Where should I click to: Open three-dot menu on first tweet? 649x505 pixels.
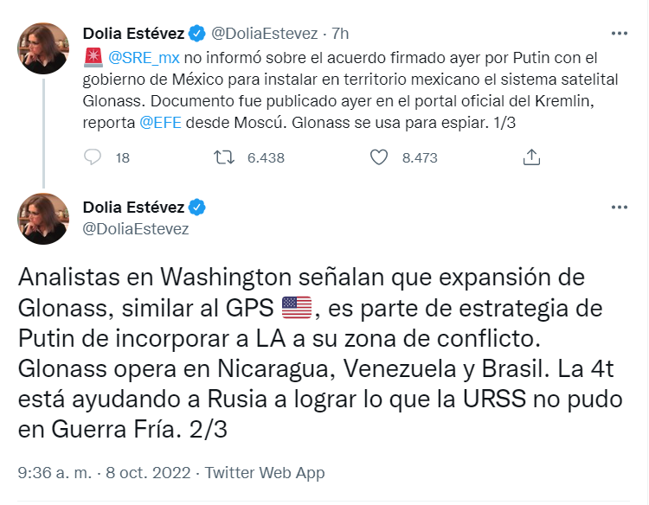pyautogui.click(x=620, y=34)
